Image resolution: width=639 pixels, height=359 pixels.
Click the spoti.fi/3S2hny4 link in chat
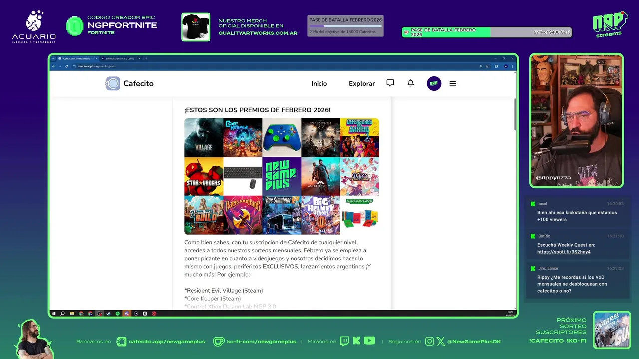tap(564, 252)
